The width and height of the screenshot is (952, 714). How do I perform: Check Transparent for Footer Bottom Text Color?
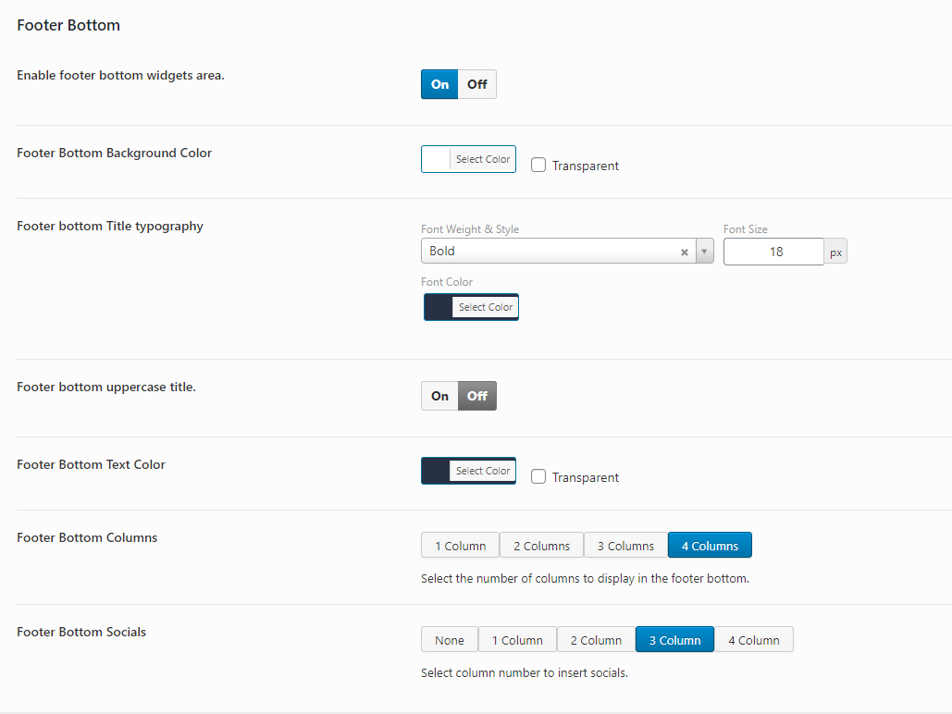(538, 477)
